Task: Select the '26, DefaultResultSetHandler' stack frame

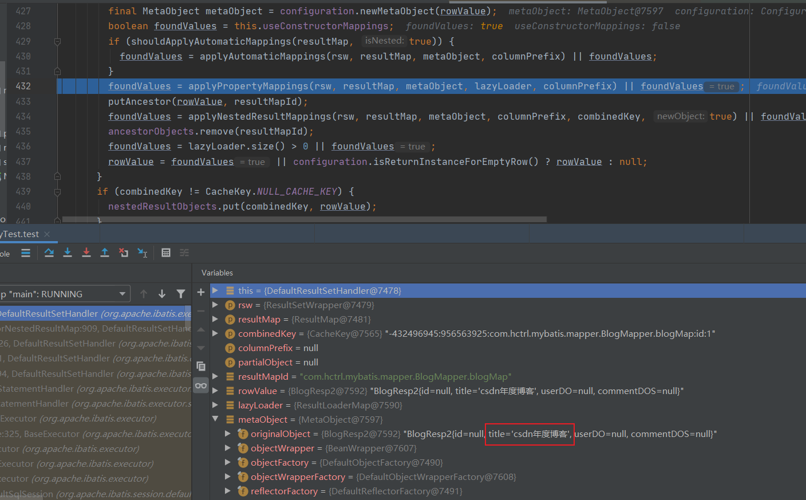Action: (x=96, y=343)
